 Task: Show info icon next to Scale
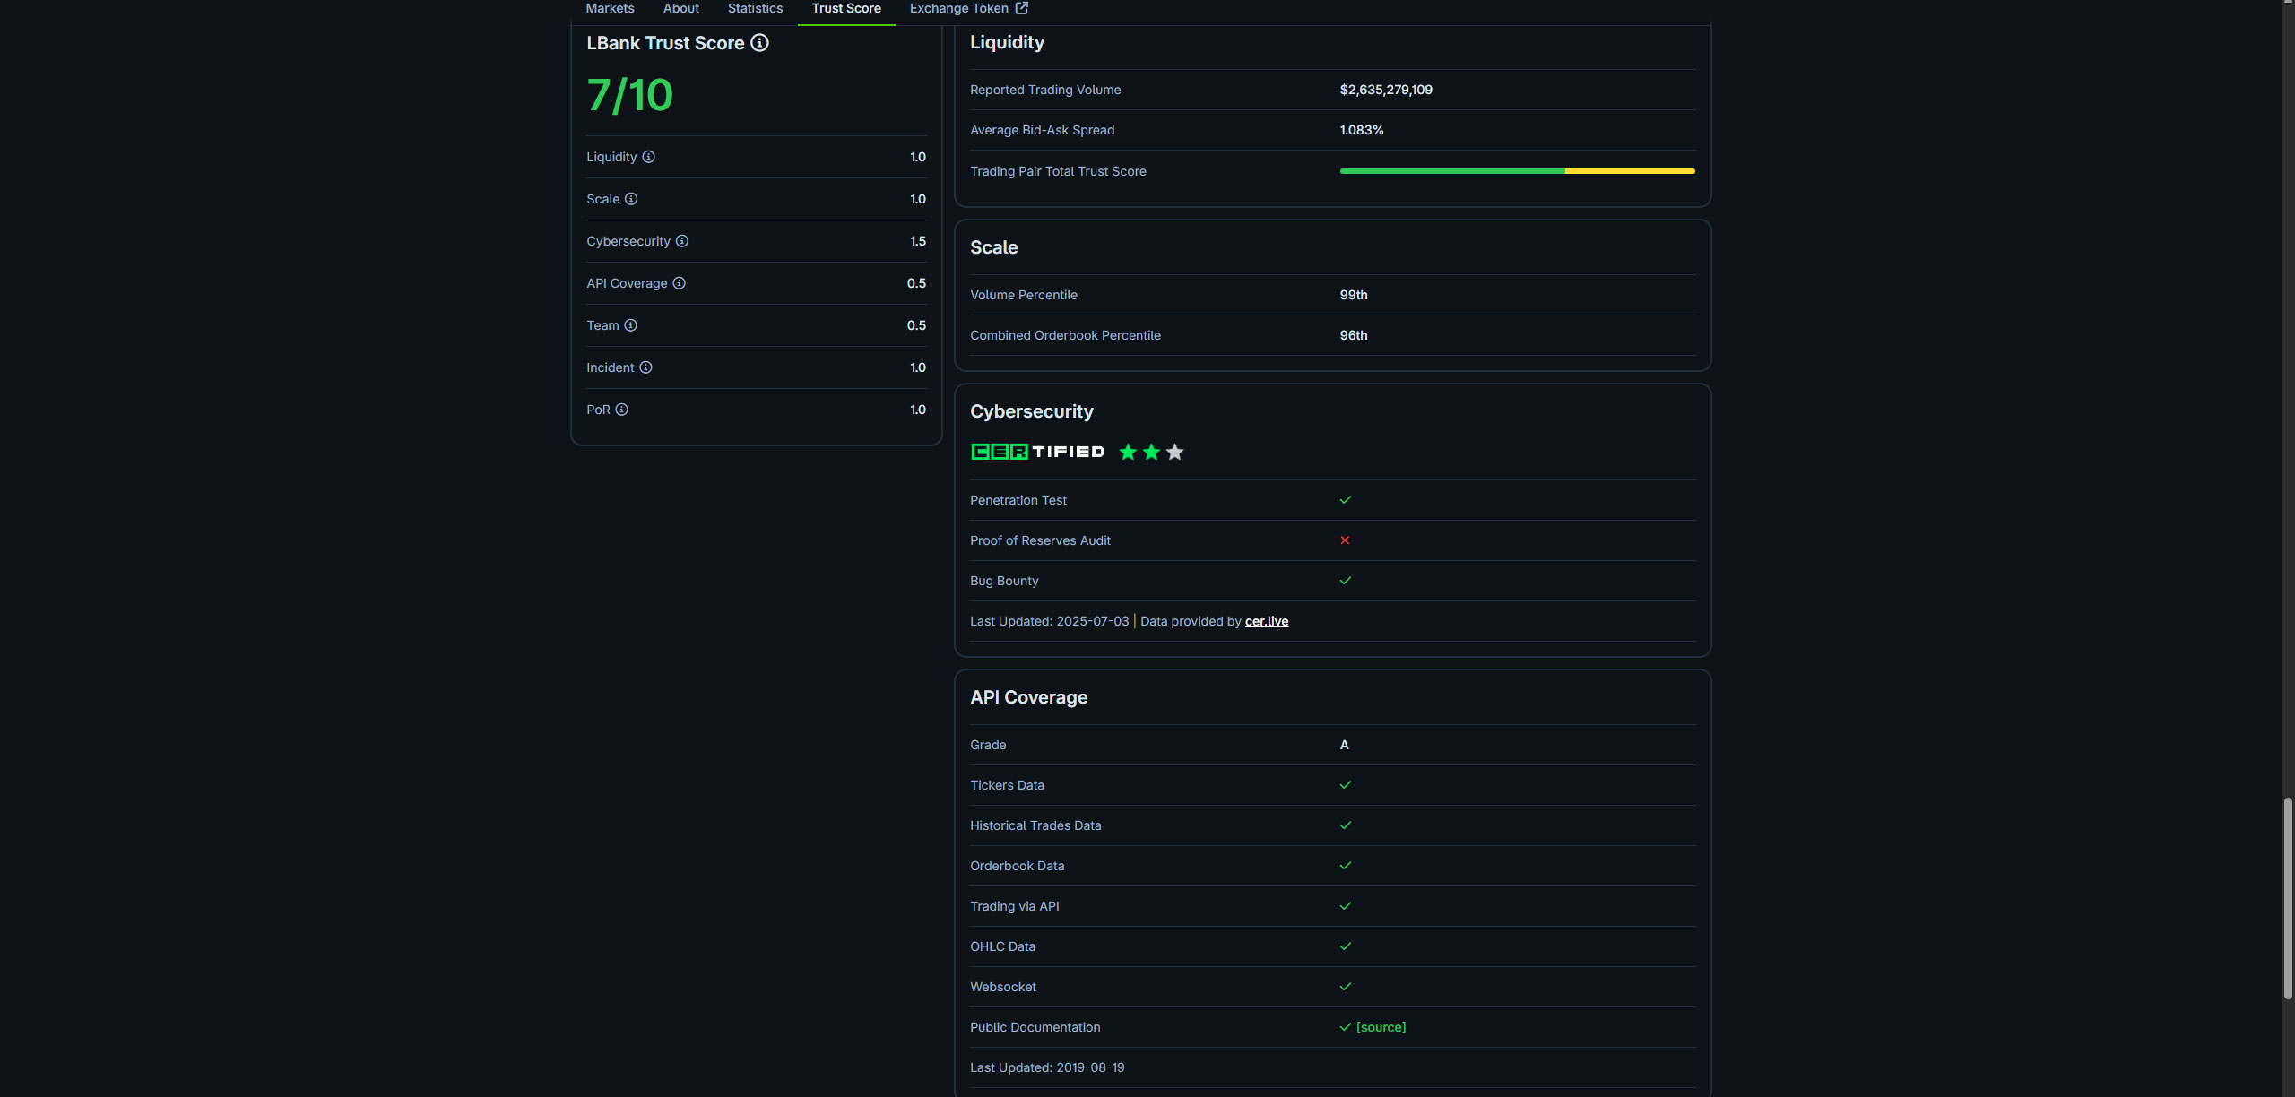click(631, 199)
